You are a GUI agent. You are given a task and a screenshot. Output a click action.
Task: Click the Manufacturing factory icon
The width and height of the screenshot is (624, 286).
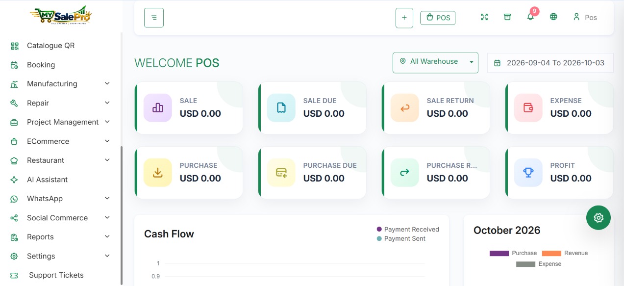click(x=14, y=84)
